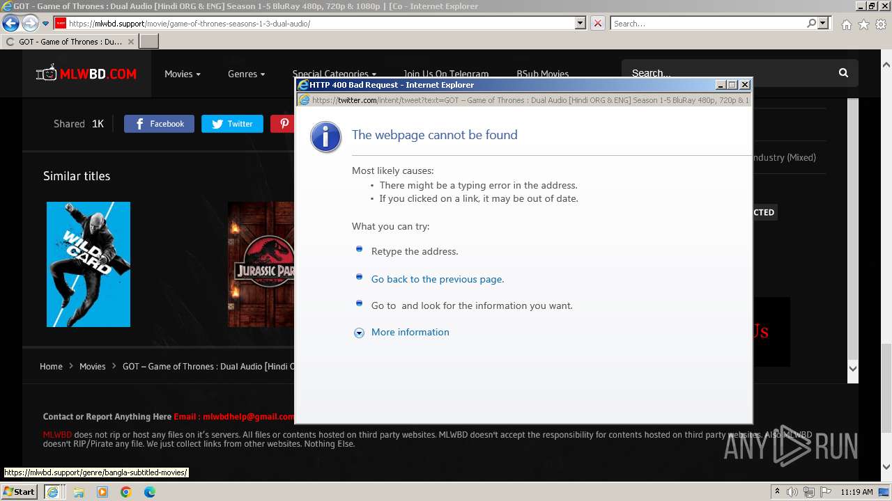Click the blue info icon in the popup
This screenshot has width=892, height=501.
pos(325,136)
